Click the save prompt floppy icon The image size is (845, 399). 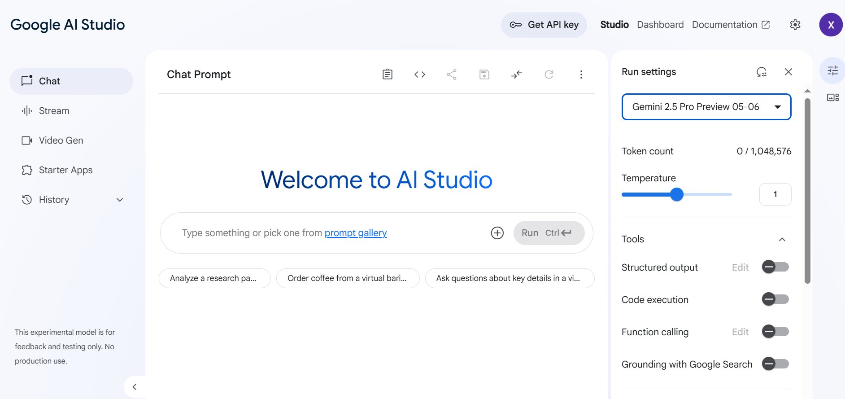[484, 75]
